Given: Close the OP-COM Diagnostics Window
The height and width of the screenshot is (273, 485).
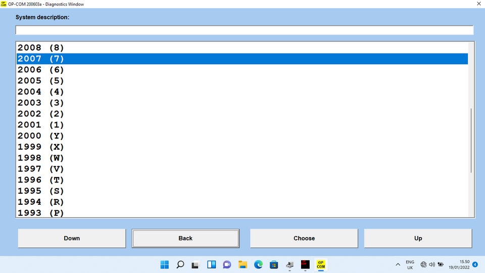Looking at the screenshot, I should click(478, 4).
